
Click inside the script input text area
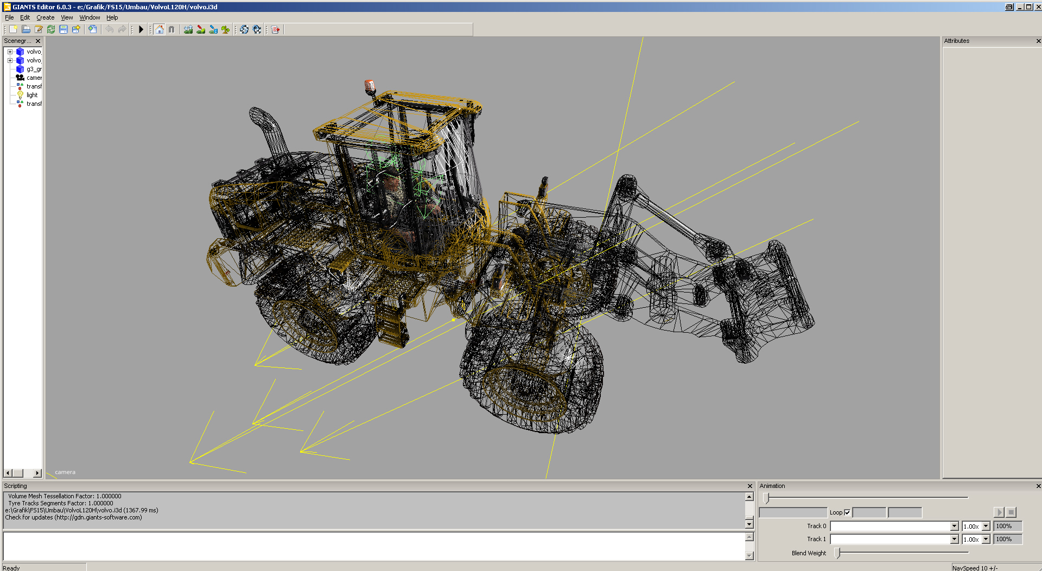point(374,546)
